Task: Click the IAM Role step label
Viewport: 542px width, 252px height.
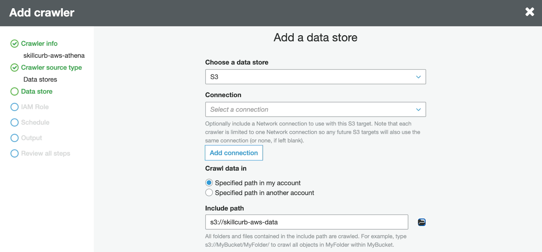Action: click(35, 107)
